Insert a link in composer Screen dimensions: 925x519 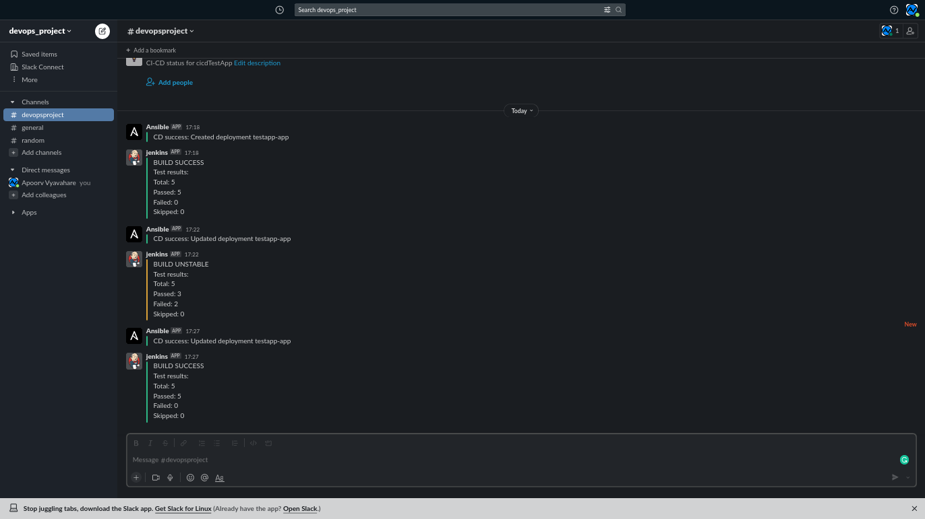(x=183, y=443)
